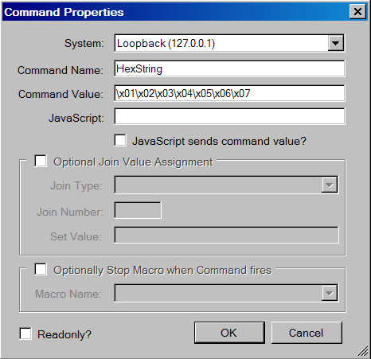Open the System dropdown arrow
371x359 pixels.
click(x=336, y=43)
